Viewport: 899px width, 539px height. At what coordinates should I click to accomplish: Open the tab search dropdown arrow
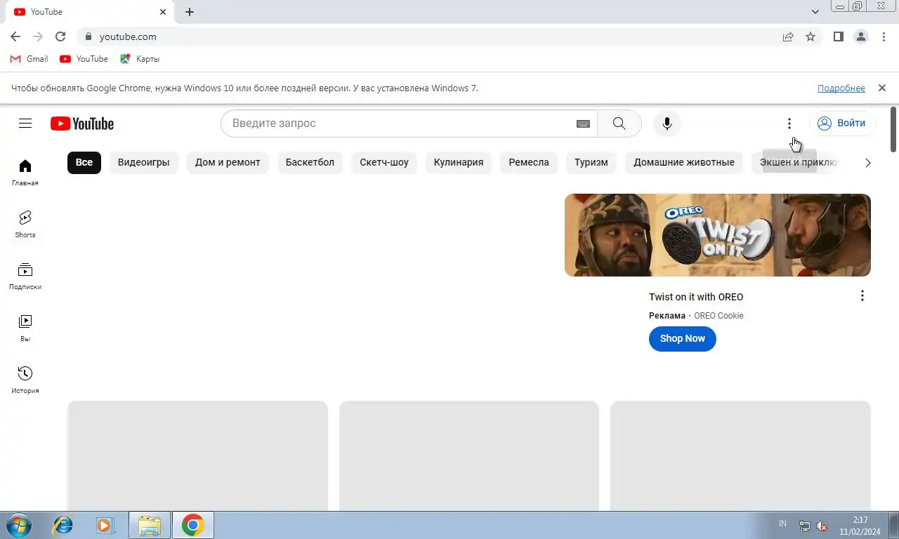click(x=815, y=12)
